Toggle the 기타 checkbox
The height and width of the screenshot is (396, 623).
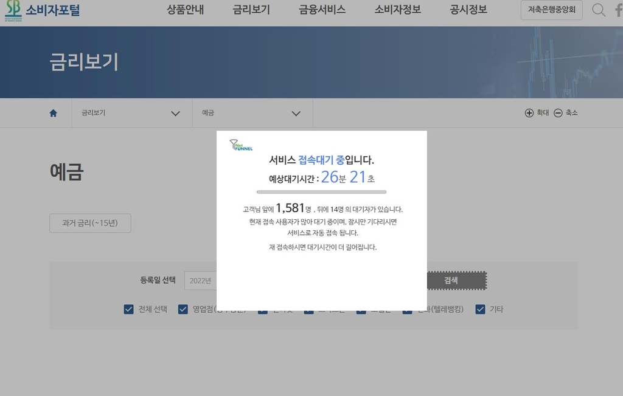[480, 309]
